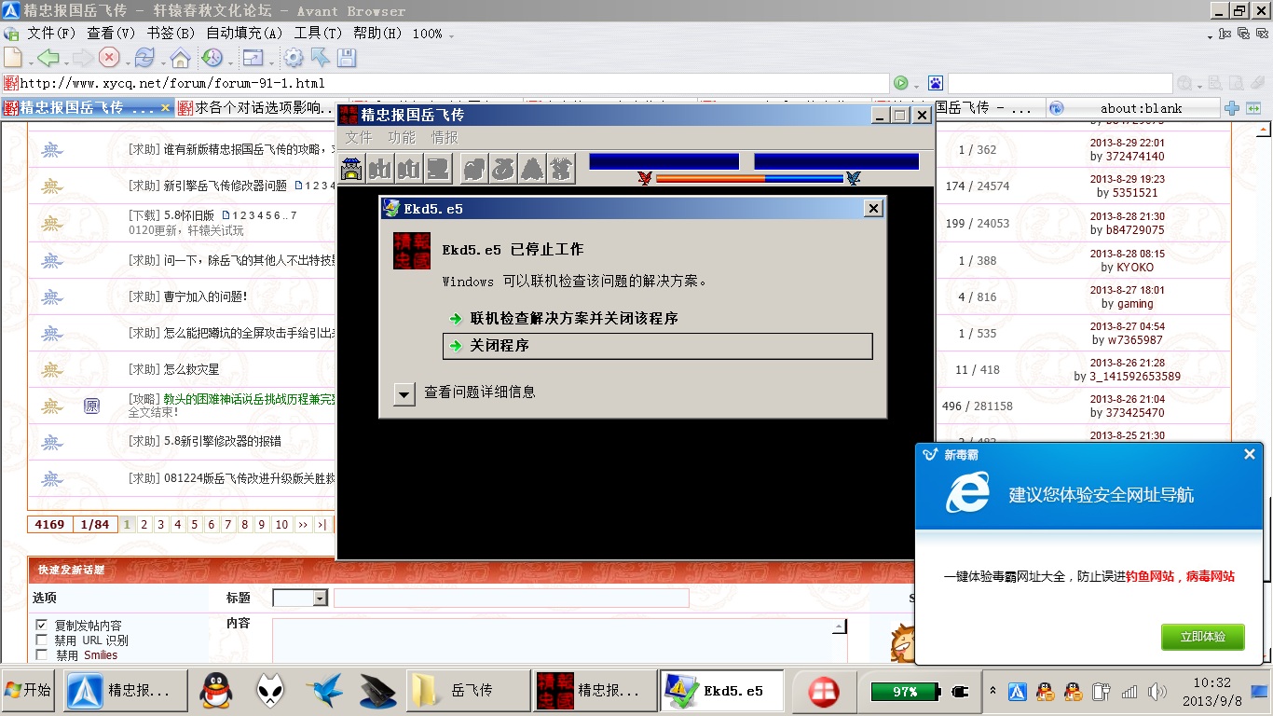Viewport: 1273px width, 716px height.
Task: Open the 开始 Start menu
Action: click(x=28, y=691)
